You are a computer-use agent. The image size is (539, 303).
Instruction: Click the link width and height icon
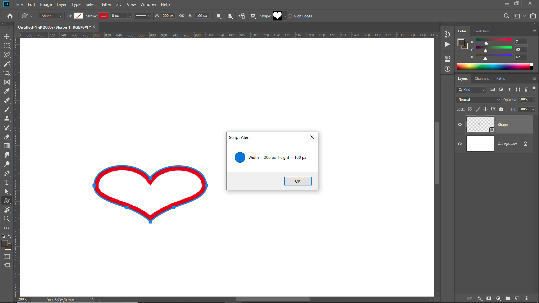(182, 16)
